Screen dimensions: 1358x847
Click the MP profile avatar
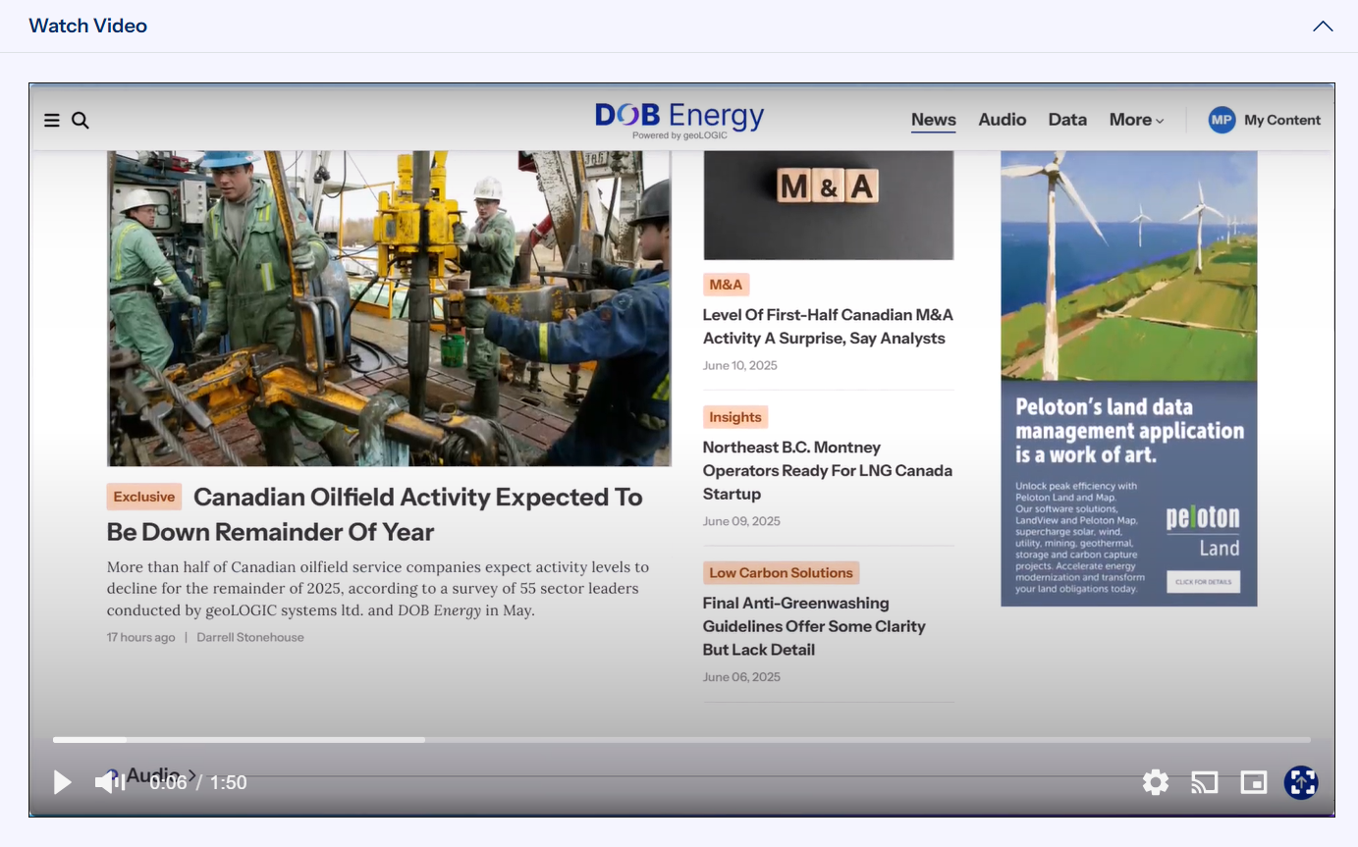[x=1222, y=120]
